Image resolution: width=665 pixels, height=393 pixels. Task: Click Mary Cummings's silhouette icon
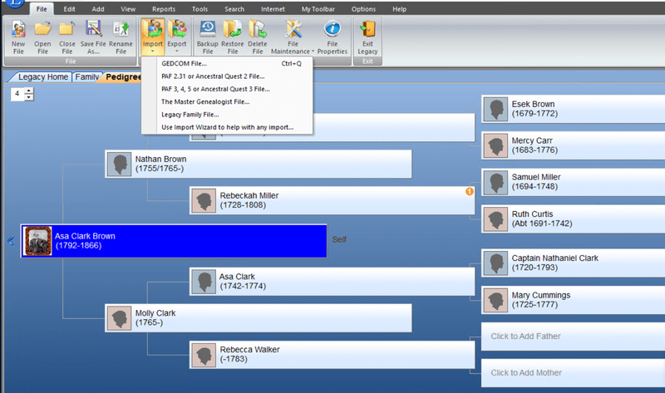(495, 300)
